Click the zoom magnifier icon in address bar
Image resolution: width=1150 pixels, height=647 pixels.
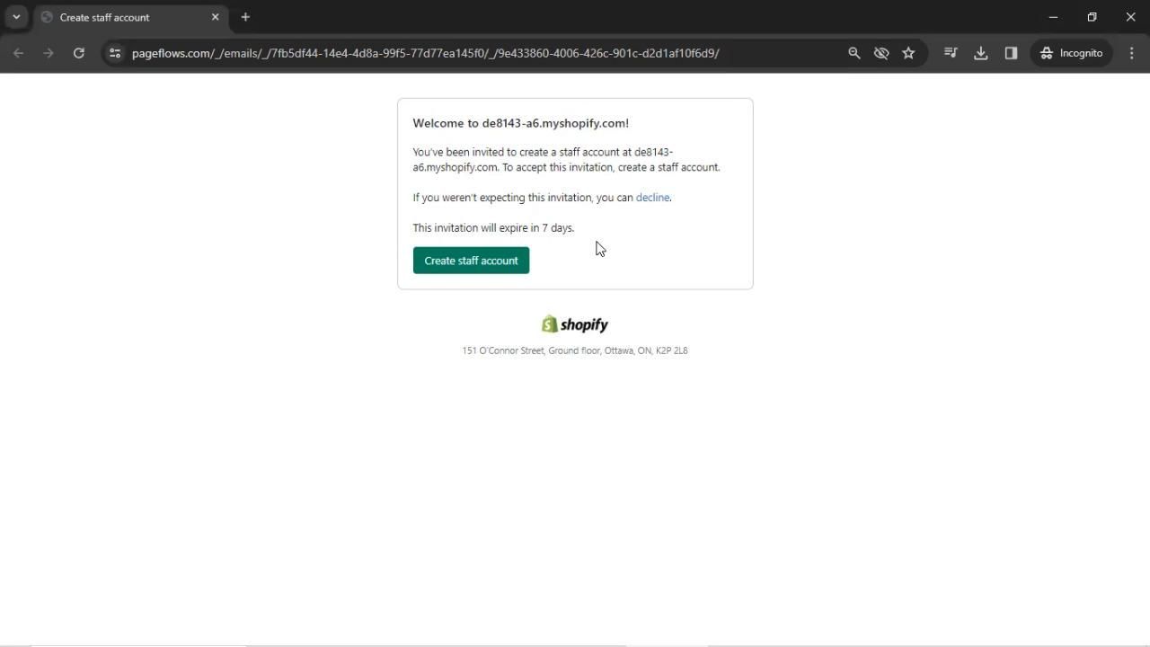854,53
